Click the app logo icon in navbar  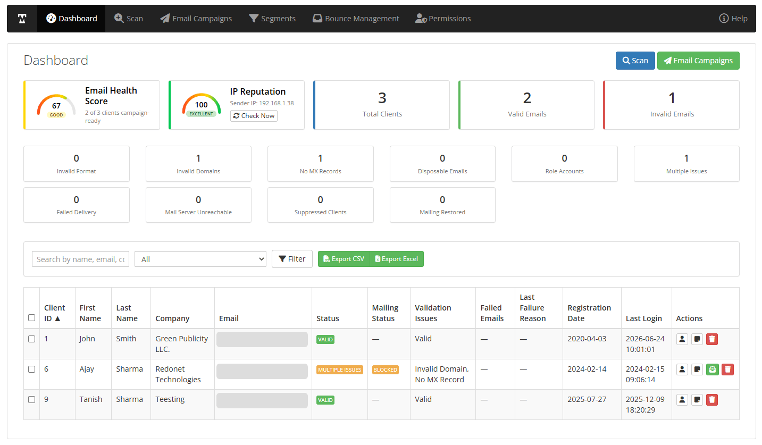(x=22, y=19)
